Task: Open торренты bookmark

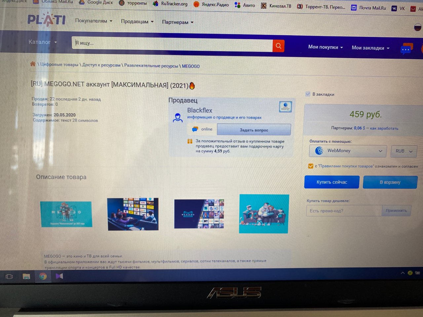Action: tap(133, 3)
